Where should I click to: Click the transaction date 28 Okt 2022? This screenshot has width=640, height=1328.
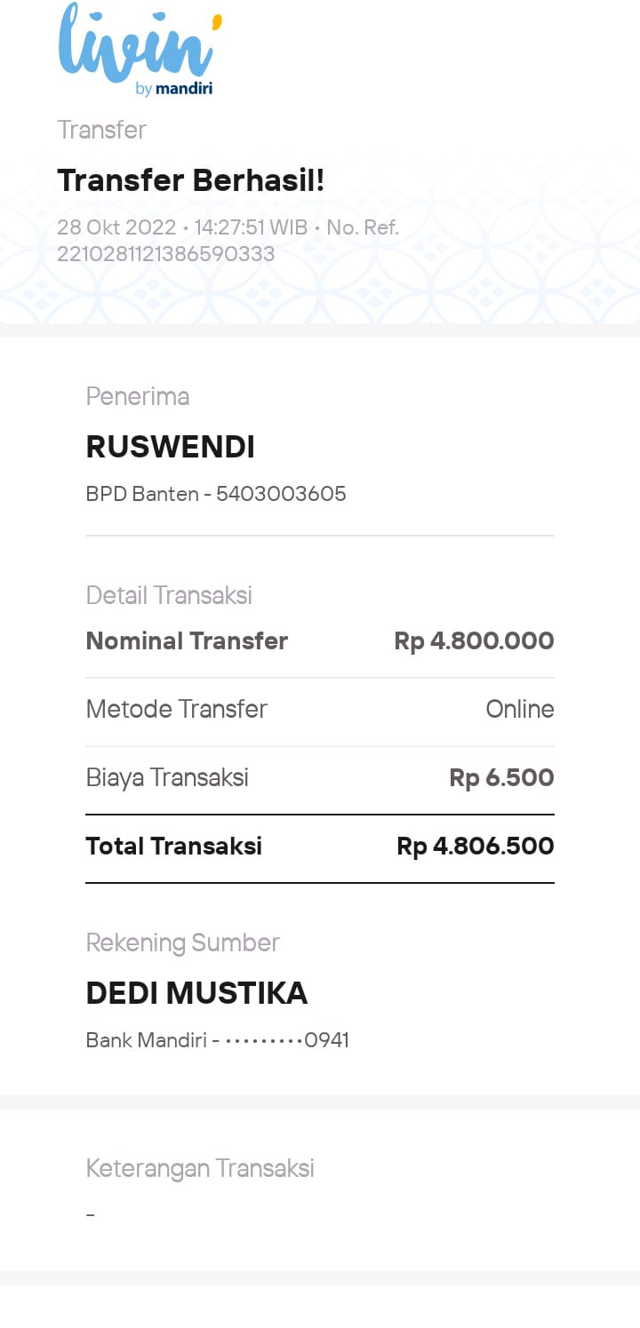tap(116, 227)
